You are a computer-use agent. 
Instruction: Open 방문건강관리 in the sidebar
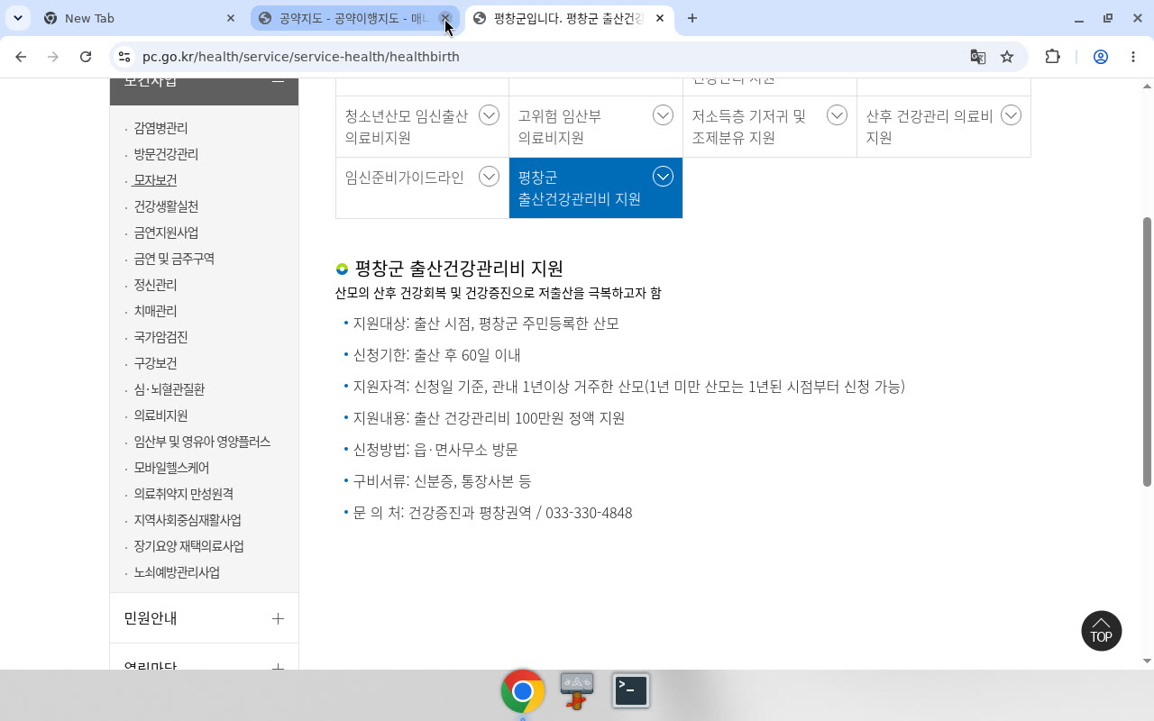(166, 154)
